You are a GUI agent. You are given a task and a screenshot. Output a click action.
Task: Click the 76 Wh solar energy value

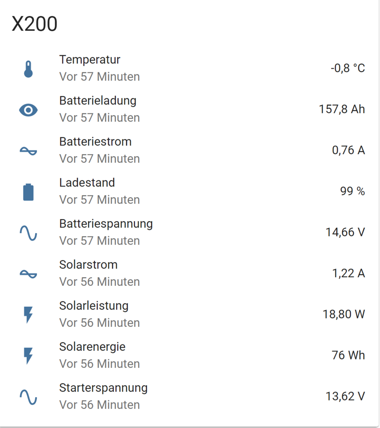pyautogui.click(x=348, y=355)
